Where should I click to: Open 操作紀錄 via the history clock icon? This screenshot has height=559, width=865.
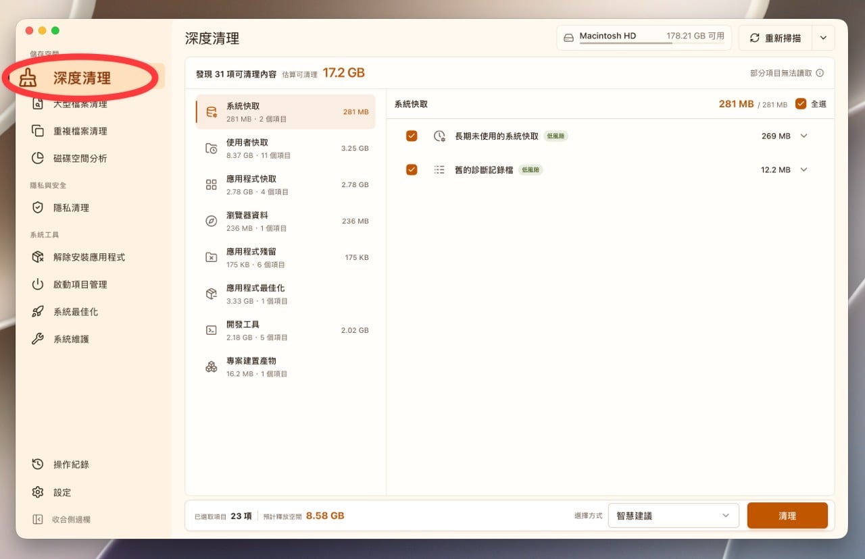[38, 464]
